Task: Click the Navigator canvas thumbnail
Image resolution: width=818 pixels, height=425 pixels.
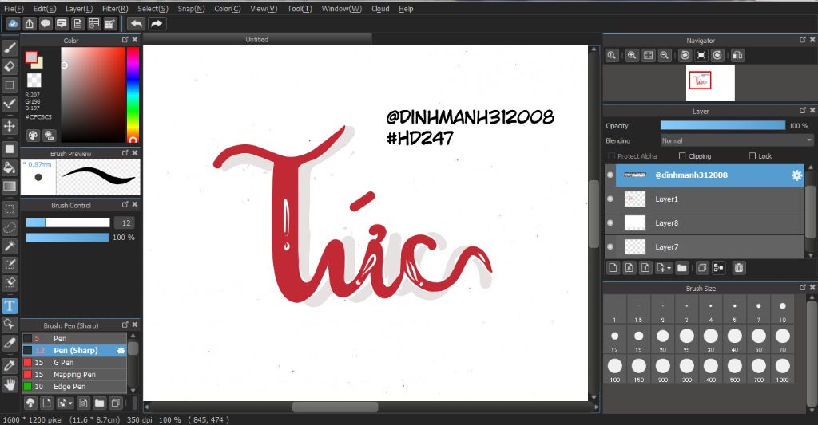Action: 710,83
